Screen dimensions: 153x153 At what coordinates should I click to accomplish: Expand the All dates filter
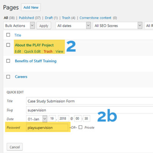73,26
